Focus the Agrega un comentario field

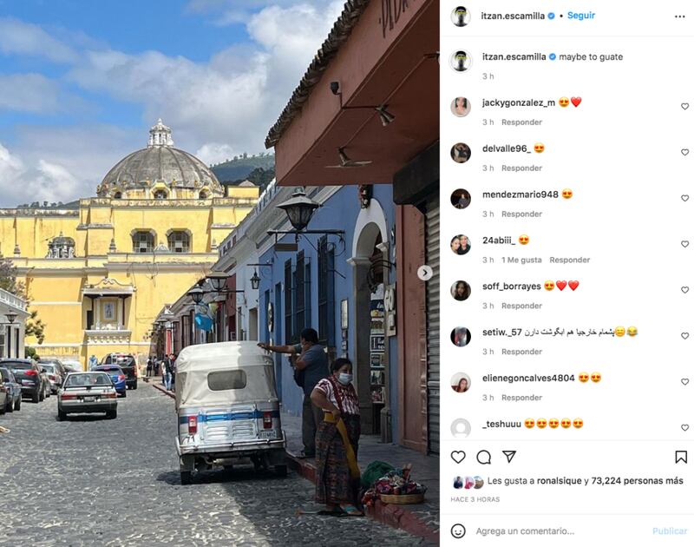pos(560,531)
